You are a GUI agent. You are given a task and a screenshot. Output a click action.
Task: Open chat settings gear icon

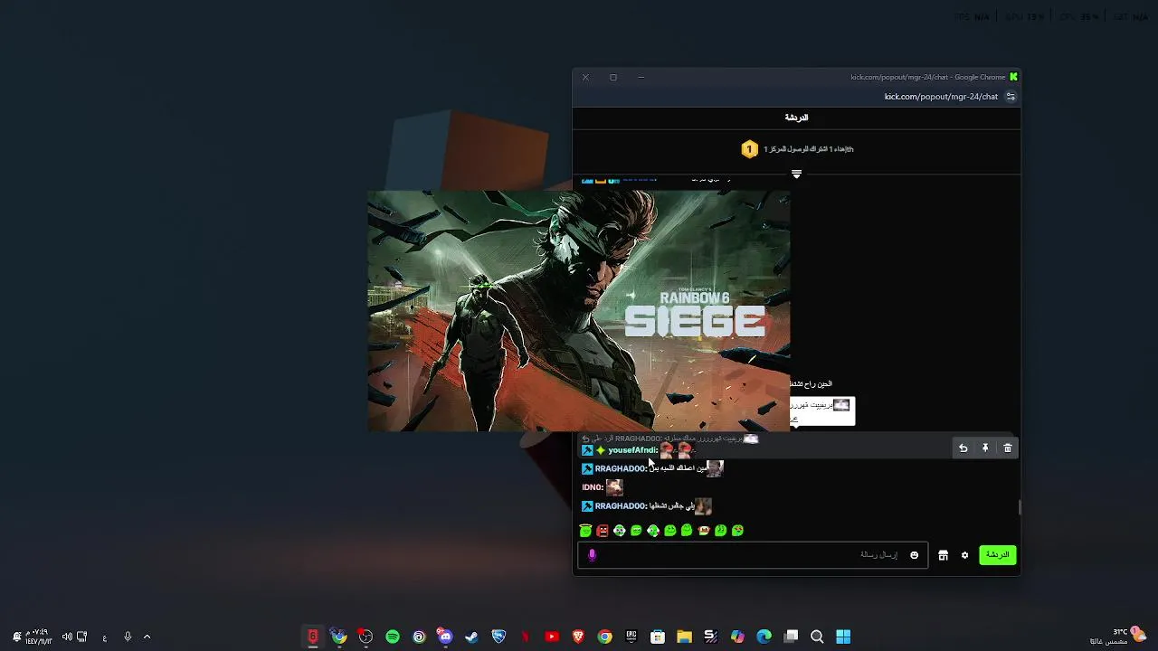click(964, 555)
